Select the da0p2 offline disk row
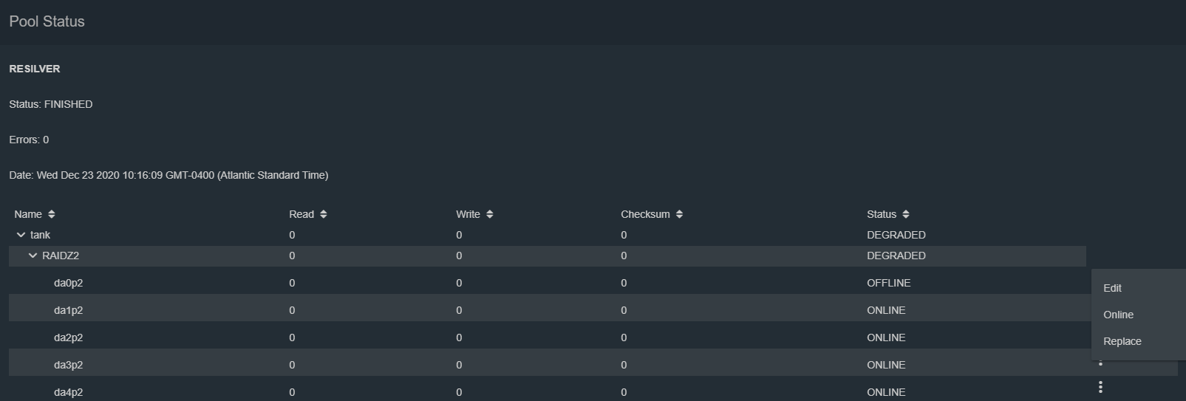Screen dimensions: 1186x401 [x=548, y=283]
